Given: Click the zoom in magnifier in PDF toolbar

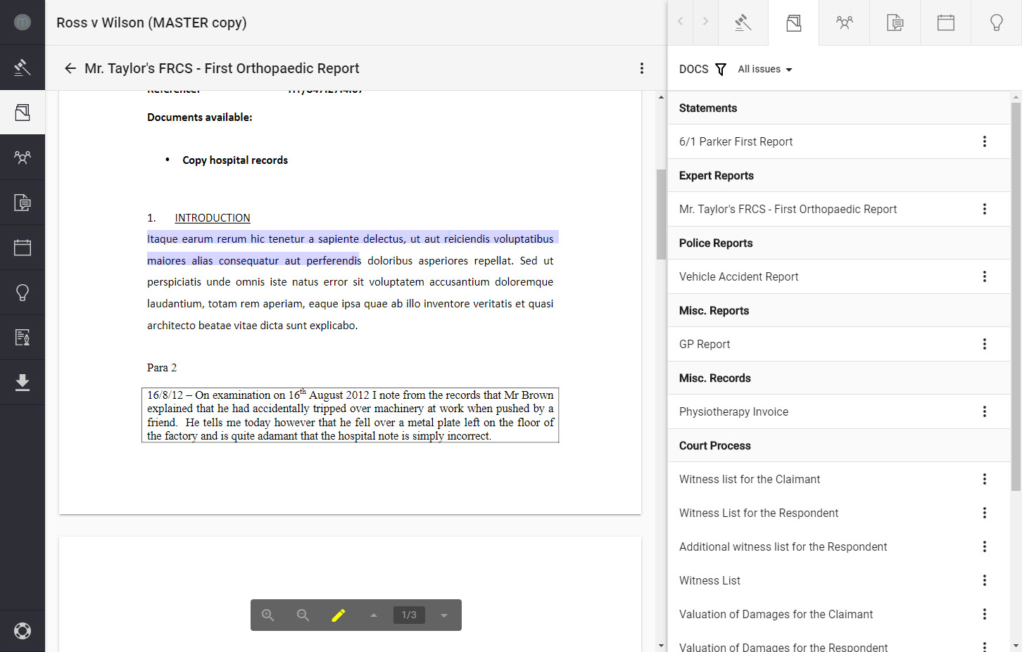Looking at the screenshot, I should click(268, 615).
